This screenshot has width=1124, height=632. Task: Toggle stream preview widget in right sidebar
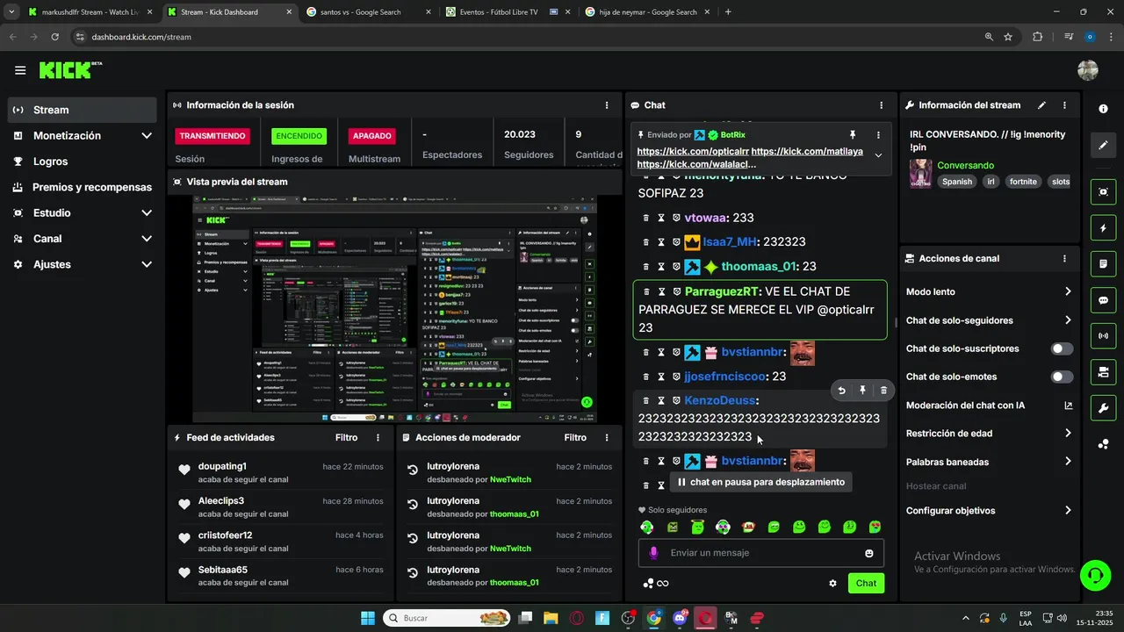click(x=1103, y=192)
